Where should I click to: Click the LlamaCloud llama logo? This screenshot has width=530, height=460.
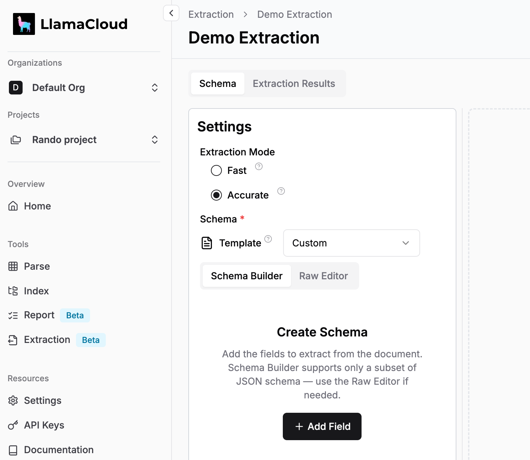[x=24, y=24]
